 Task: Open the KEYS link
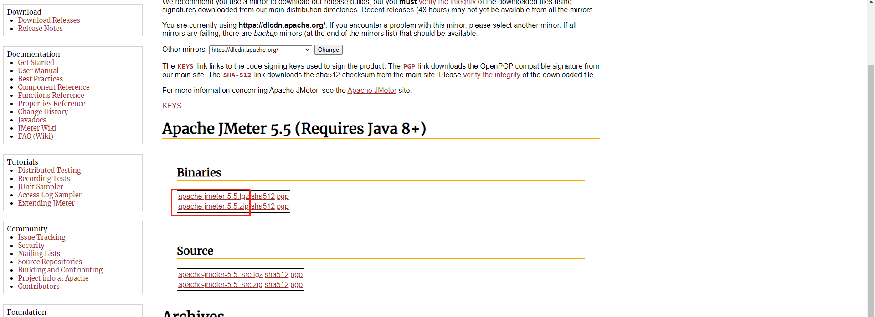[x=172, y=106]
